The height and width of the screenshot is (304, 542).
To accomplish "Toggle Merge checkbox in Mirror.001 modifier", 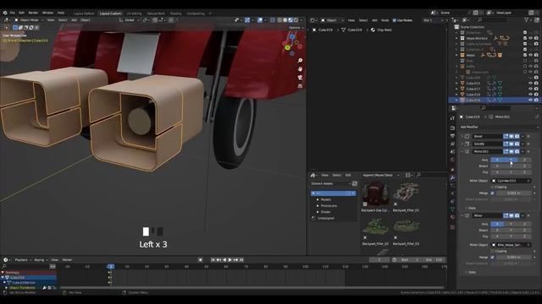I will (493, 193).
